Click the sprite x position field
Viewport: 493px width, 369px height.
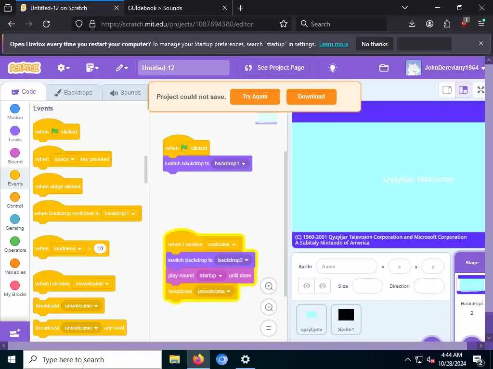(399, 266)
